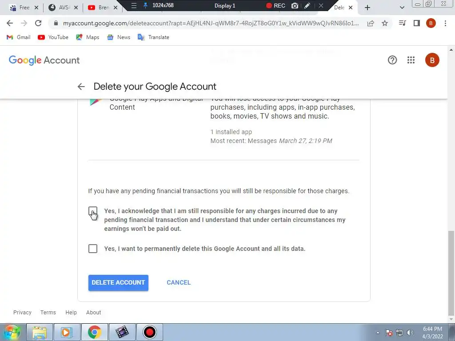Click the lock icon in address bar

coord(56,23)
